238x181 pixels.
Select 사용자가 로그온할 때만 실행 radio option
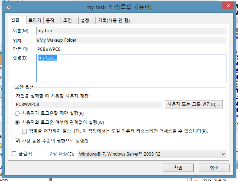[17, 114]
